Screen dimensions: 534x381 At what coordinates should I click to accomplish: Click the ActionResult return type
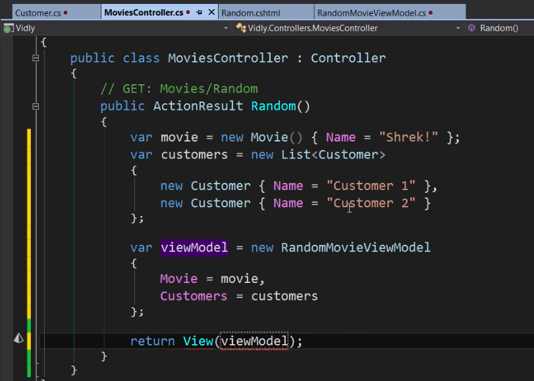[x=198, y=106]
